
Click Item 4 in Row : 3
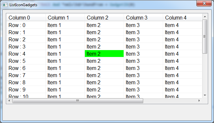click(x=182, y=47)
